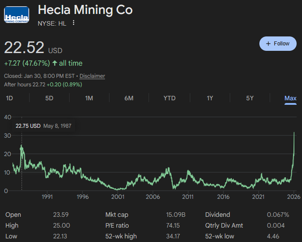Image resolution: width=302 pixels, height=242 pixels.
Task: Select the 5D time range tab
Action: (x=49, y=98)
